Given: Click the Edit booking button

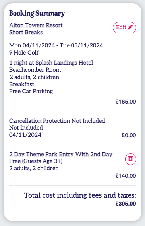Looking at the screenshot, I should 124,28.
